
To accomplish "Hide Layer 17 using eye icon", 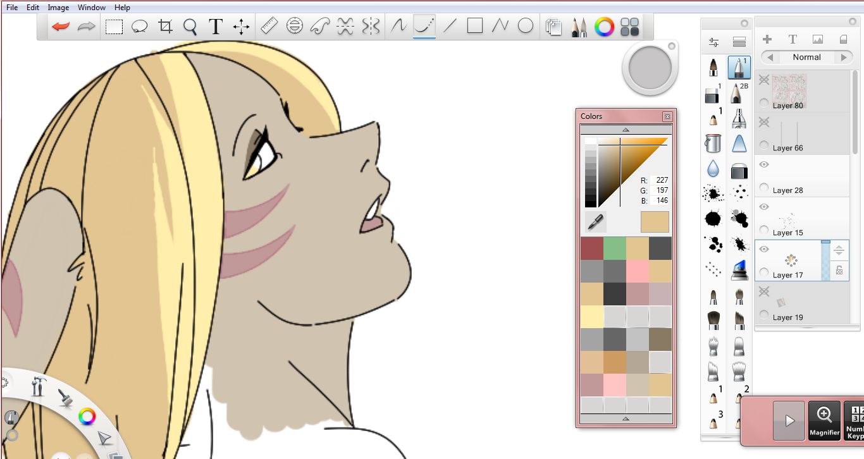I will pyautogui.click(x=763, y=249).
